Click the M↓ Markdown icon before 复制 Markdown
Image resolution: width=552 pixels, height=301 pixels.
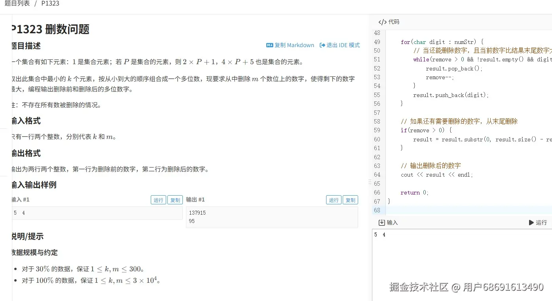pyautogui.click(x=271, y=45)
